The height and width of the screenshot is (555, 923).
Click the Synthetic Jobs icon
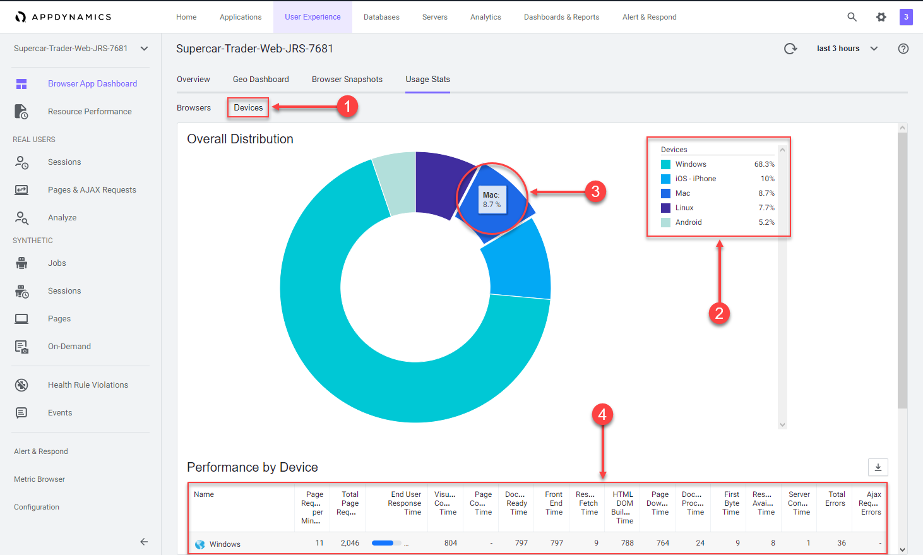(21, 263)
